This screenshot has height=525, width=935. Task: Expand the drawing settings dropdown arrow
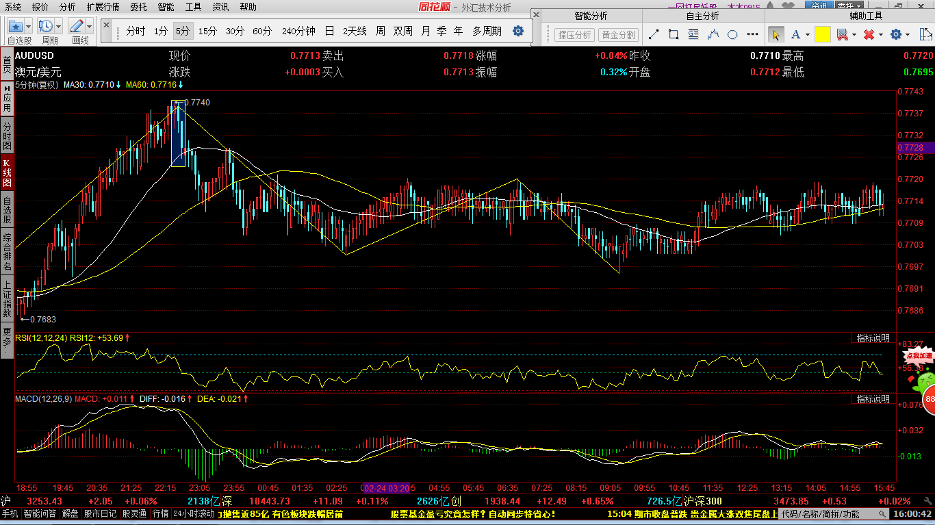[x=908, y=34]
